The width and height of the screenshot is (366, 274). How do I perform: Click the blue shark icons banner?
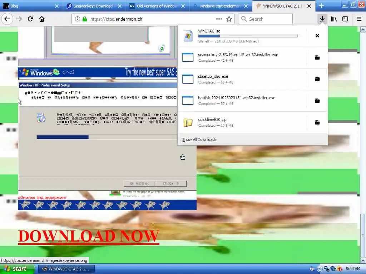pyautogui.click(x=107, y=205)
